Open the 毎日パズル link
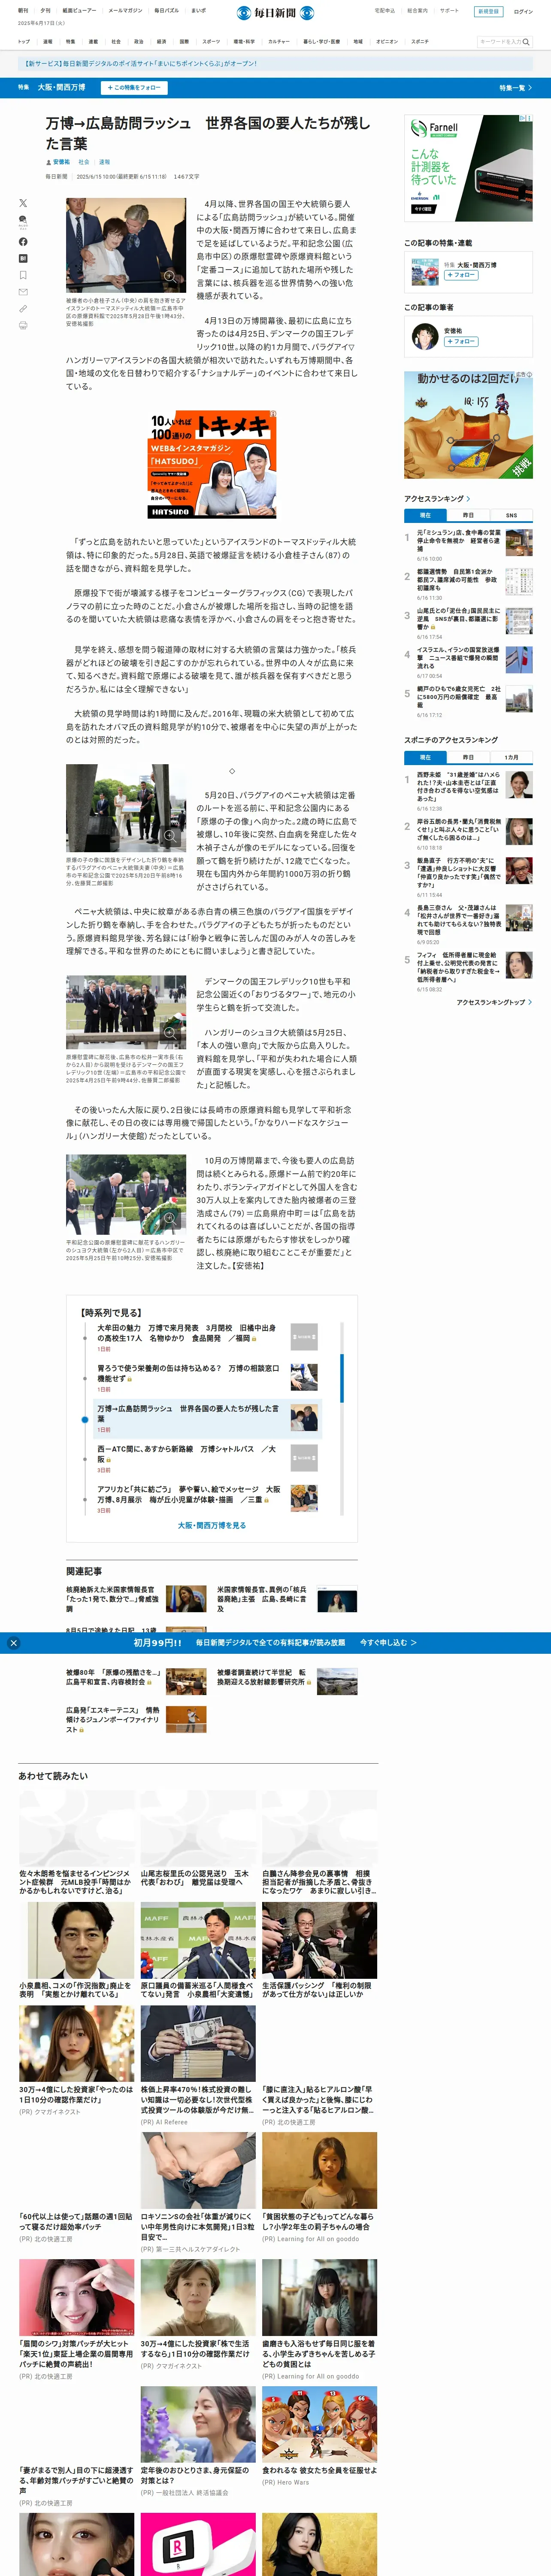Screen dimensions: 551x2576 pos(166,11)
